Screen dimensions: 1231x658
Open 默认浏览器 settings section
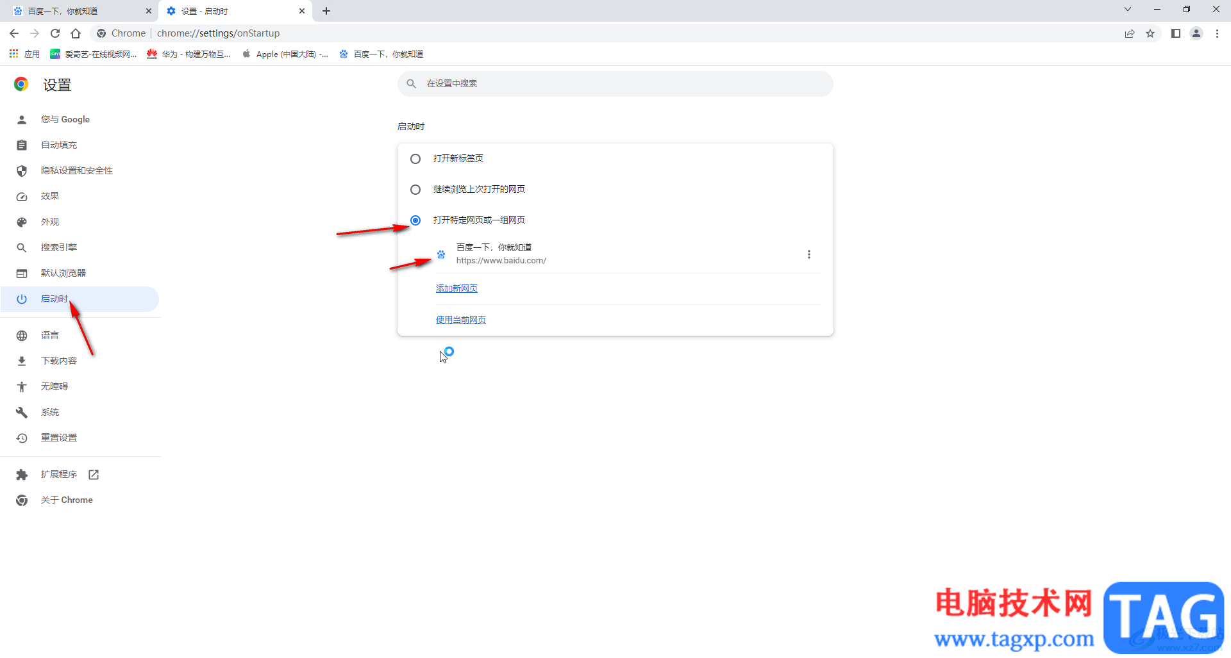point(80,274)
